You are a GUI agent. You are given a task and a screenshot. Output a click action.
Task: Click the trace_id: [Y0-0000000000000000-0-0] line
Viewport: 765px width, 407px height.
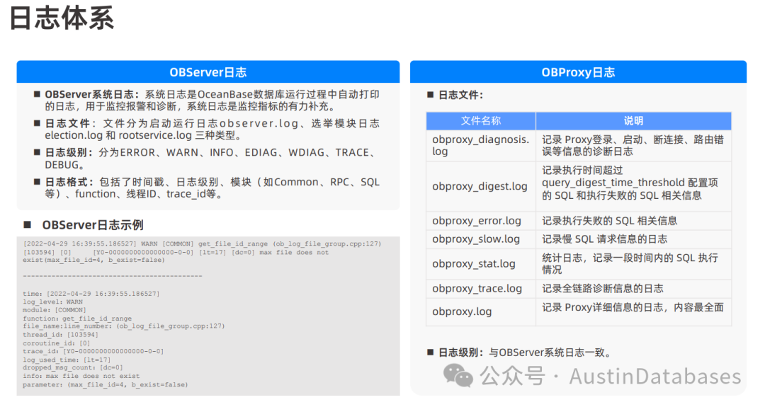(x=93, y=351)
